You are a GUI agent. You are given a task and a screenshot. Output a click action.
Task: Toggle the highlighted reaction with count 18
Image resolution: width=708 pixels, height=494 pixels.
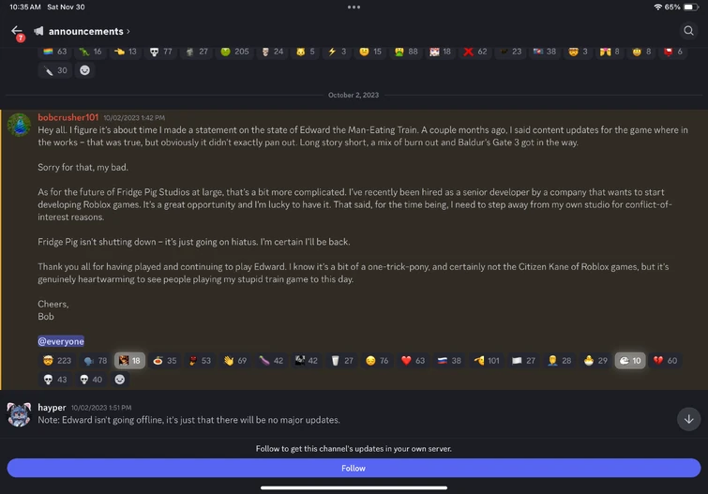coord(129,360)
